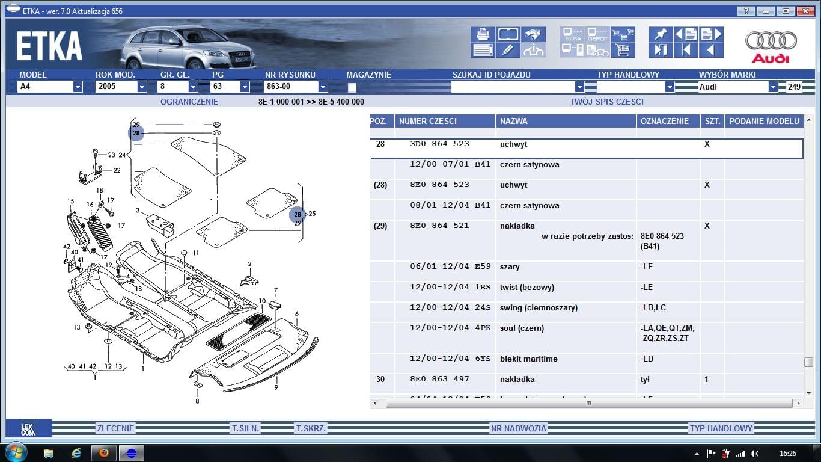Click the Windows Start orb

15,452
